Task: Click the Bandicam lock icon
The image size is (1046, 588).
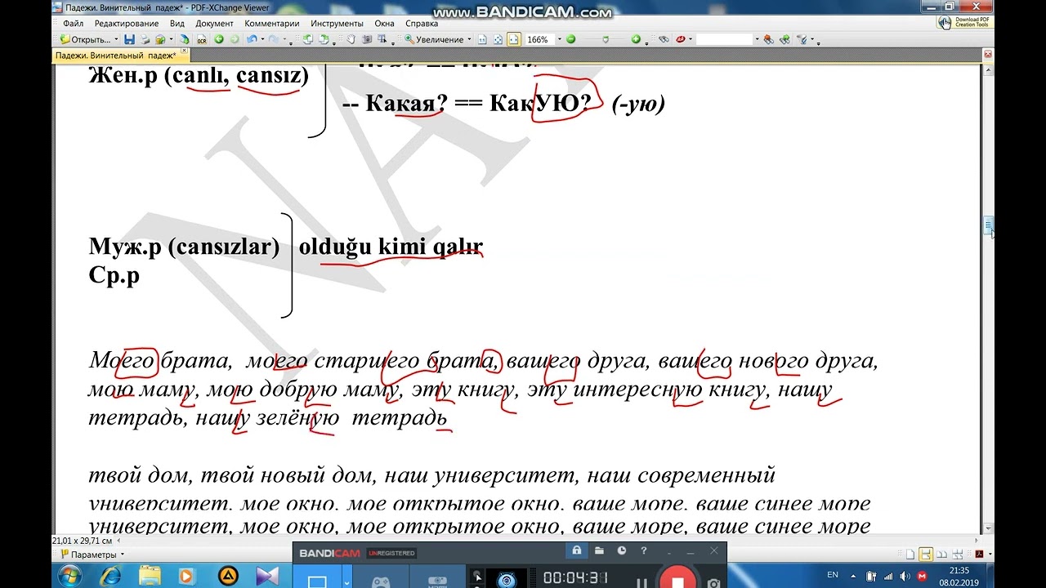Action: (577, 551)
